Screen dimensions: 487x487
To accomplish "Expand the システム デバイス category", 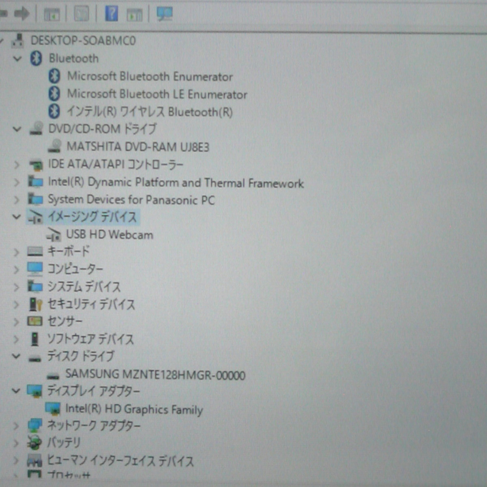I will coord(16,287).
